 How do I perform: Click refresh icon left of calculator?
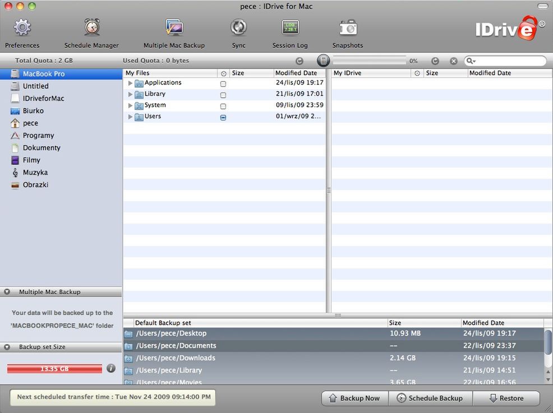pyautogui.click(x=299, y=61)
